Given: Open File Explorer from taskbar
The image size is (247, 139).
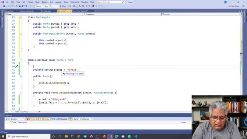Looking at the screenshot, I should click(66, 136).
